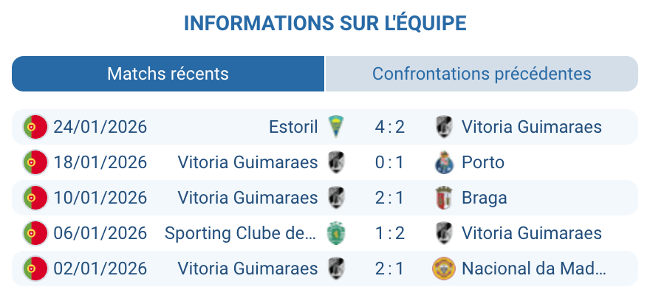Click the Porto club crest icon

(443, 162)
